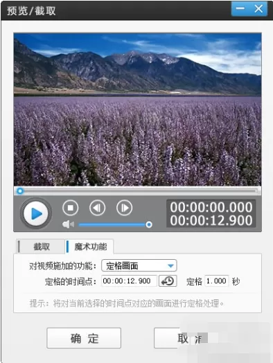Step back one frame

point(97,208)
